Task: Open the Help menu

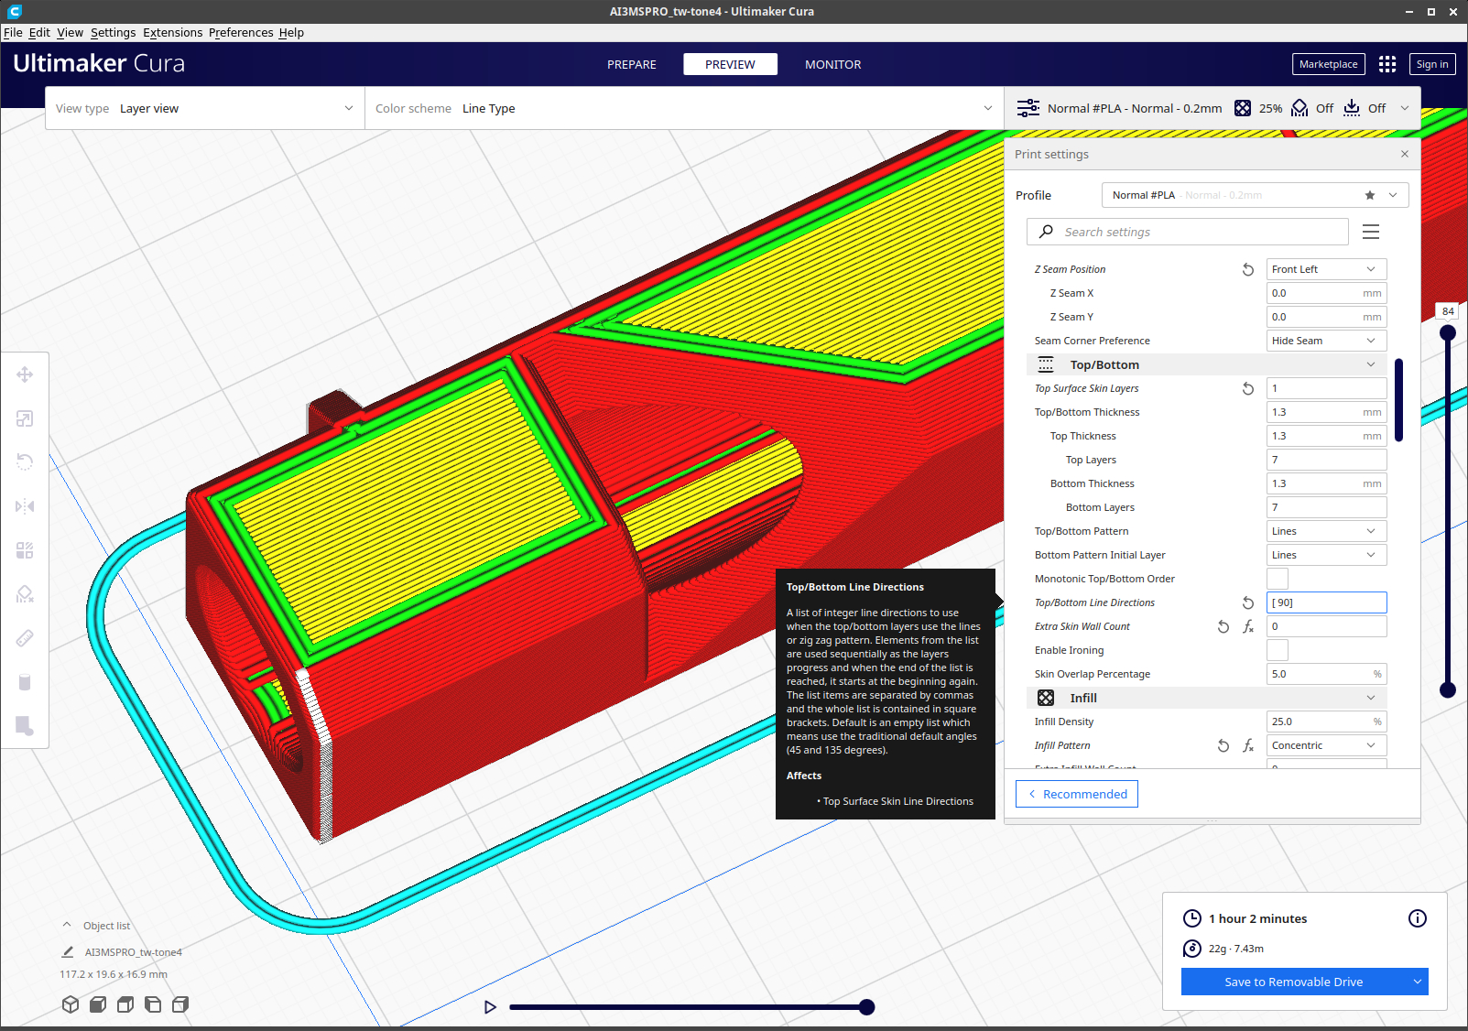Action: (291, 32)
